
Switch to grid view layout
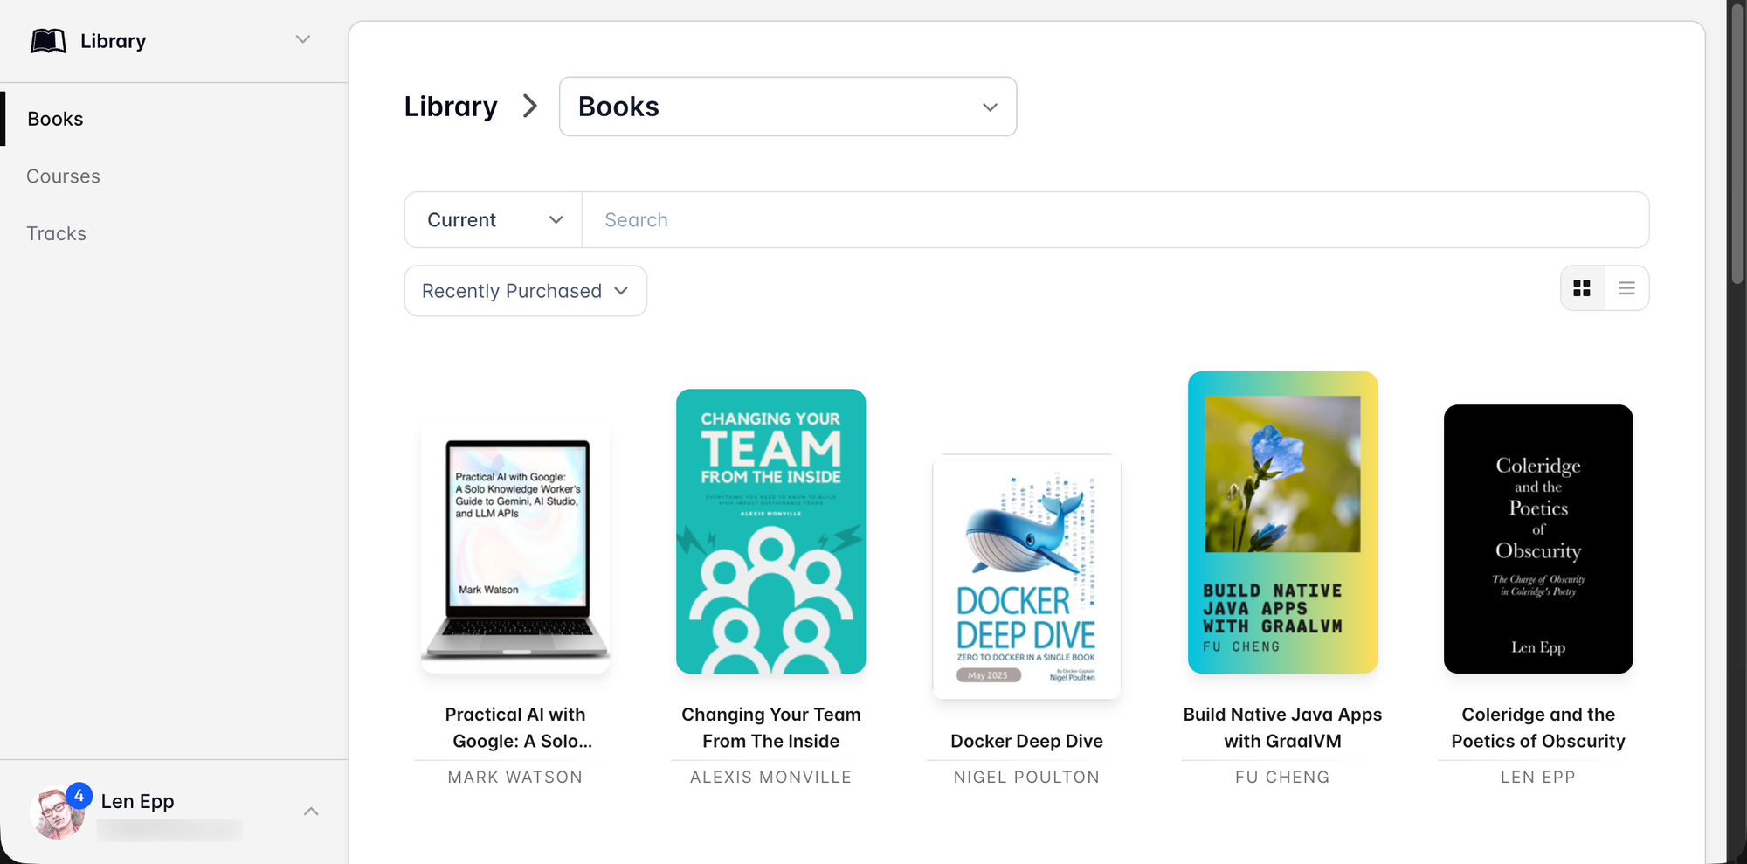pos(1582,288)
